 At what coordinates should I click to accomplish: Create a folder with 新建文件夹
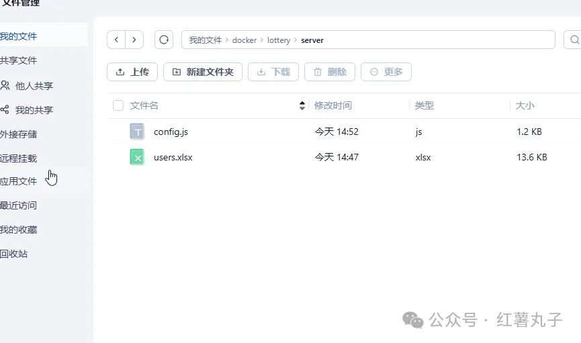(x=202, y=72)
